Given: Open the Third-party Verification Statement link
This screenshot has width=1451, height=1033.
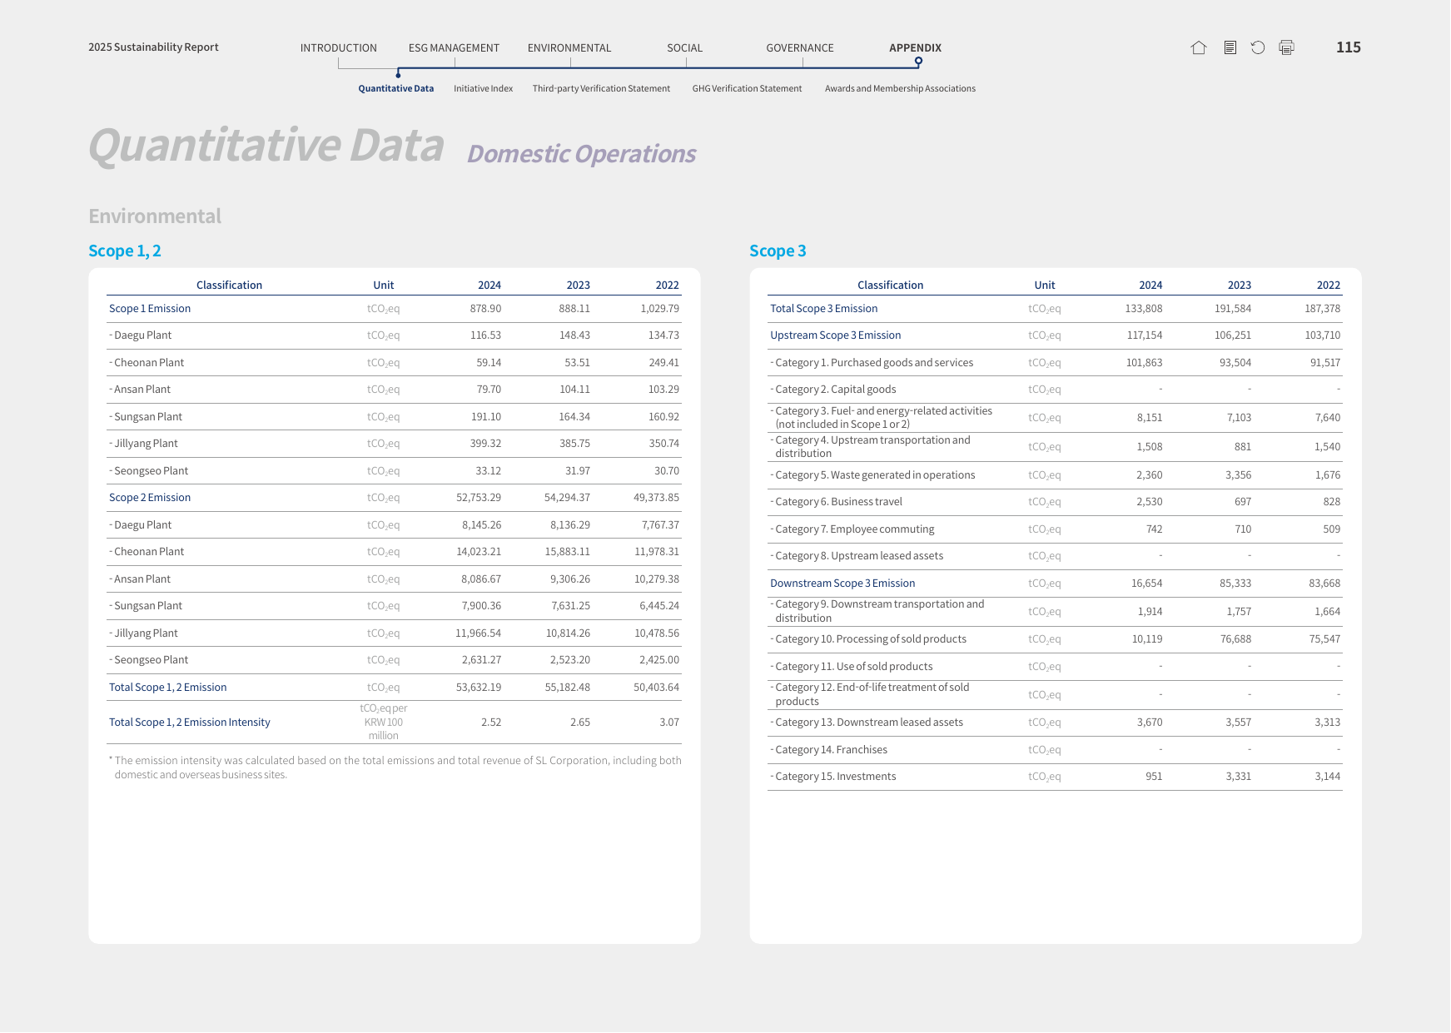Looking at the screenshot, I should pyautogui.click(x=601, y=88).
